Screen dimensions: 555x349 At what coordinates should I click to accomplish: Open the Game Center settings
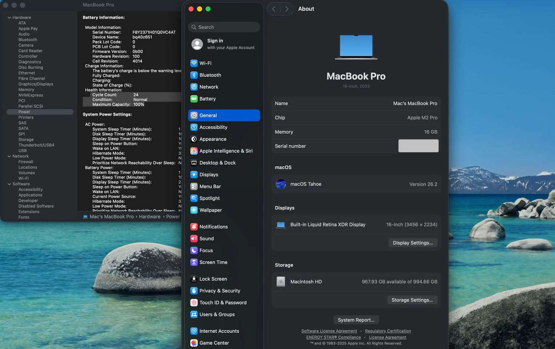[x=214, y=343]
